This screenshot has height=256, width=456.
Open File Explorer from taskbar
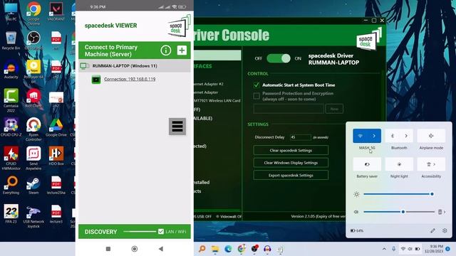(215, 249)
